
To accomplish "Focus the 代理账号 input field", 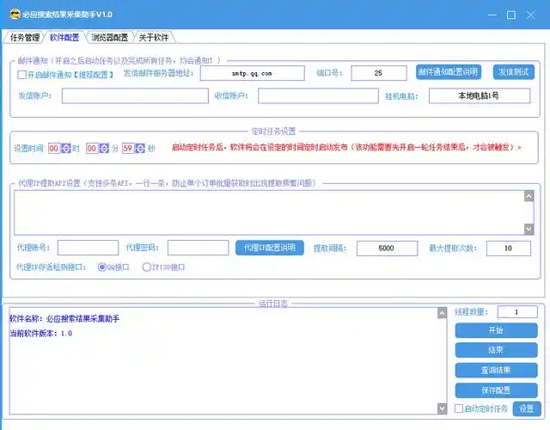I will click(88, 248).
